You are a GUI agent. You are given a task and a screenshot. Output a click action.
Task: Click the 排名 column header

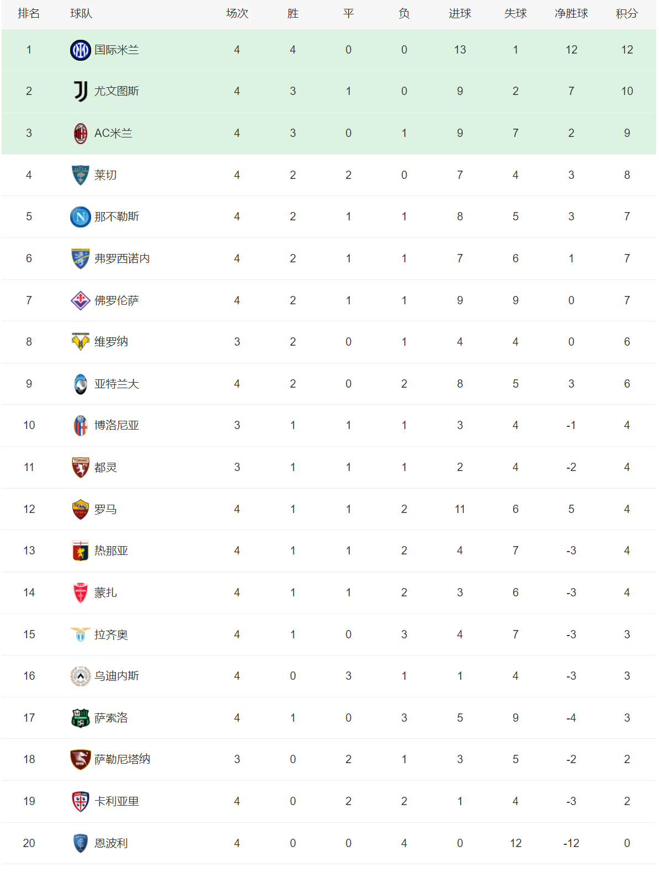click(29, 14)
